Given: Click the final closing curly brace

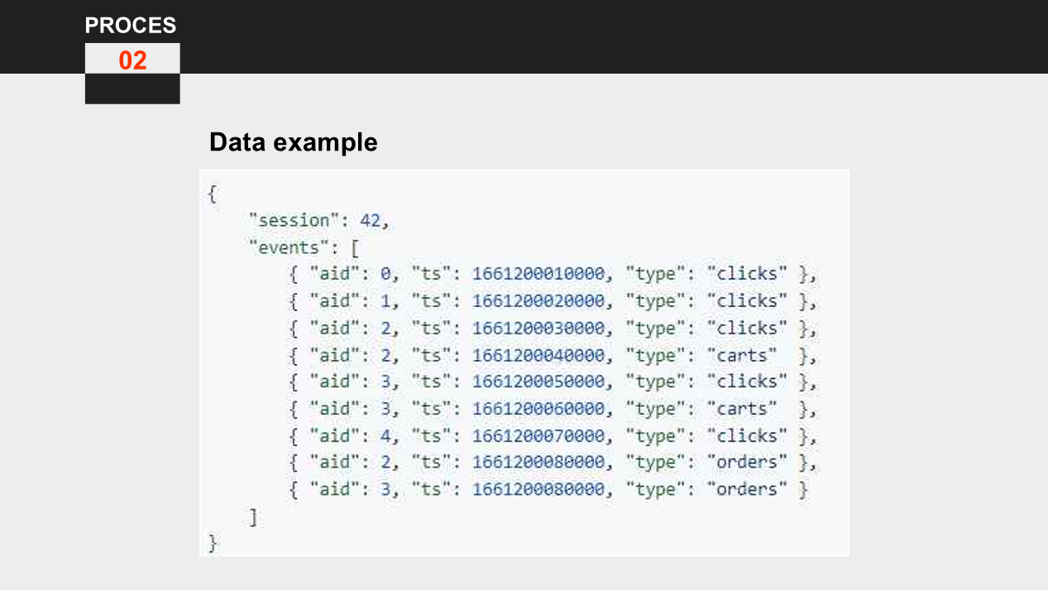Looking at the screenshot, I should [x=213, y=544].
